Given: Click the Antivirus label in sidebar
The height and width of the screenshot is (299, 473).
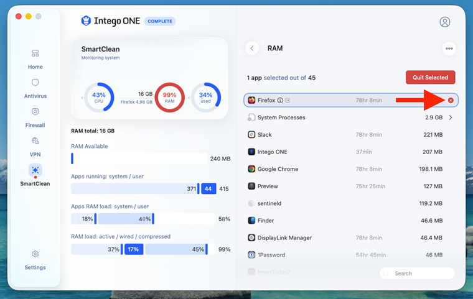Looking at the screenshot, I should (35, 96).
